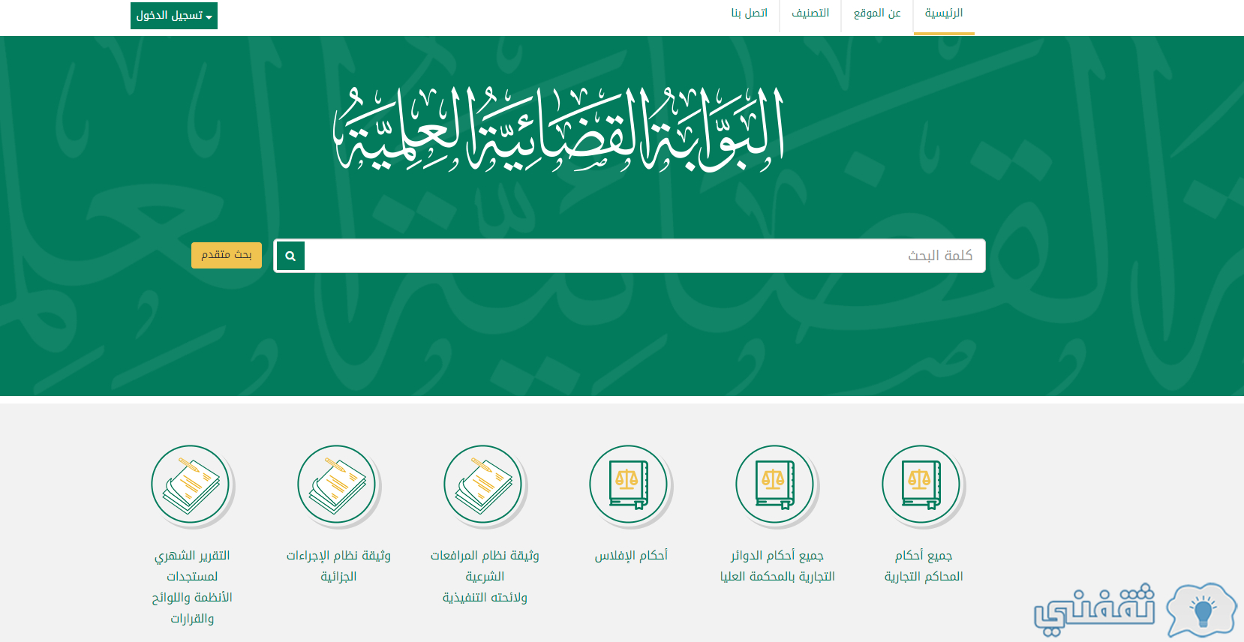Click the icon for أحكام الدوائر التجارية بالمحكمة العليا
Viewport: 1244px width, 642px height.
[775, 484]
